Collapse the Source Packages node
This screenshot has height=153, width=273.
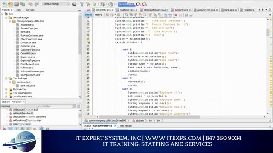[x=6, y=17]
